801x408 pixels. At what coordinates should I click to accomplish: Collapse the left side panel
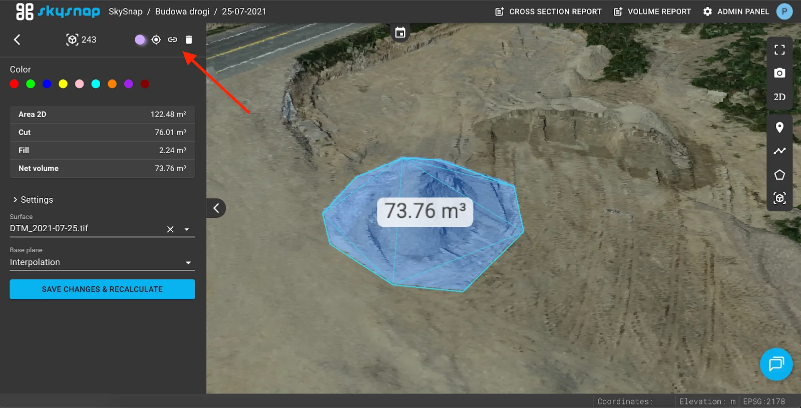pyautogui.click(x=216, y=208)
